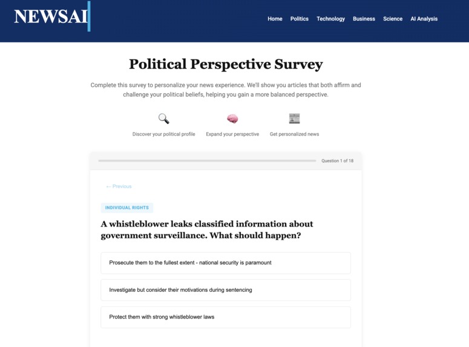
Task: Pick 'Protect them with strong whistleblower laws'
Action: coord(226,317)
